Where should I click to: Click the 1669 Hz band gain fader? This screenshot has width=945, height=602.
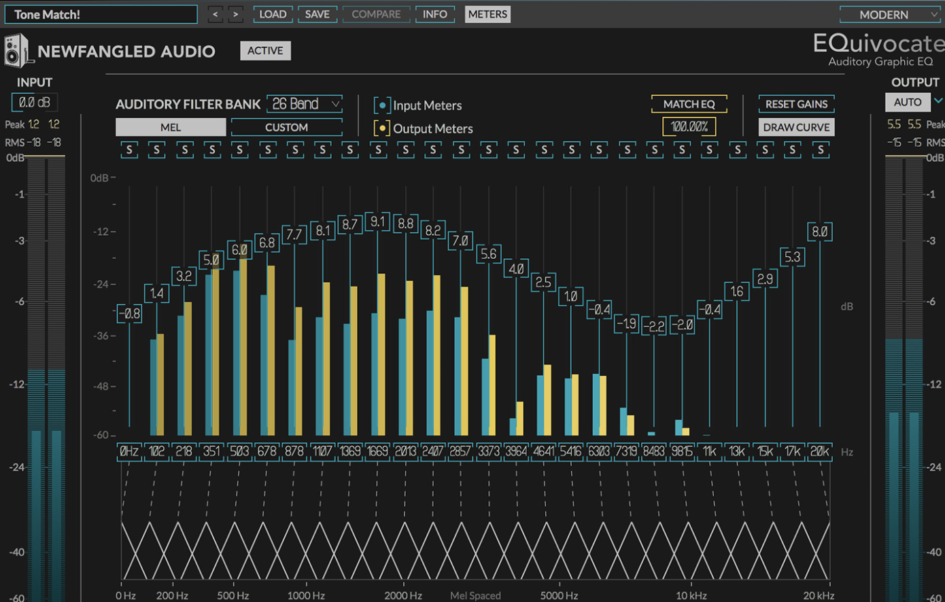click(377, 222)
